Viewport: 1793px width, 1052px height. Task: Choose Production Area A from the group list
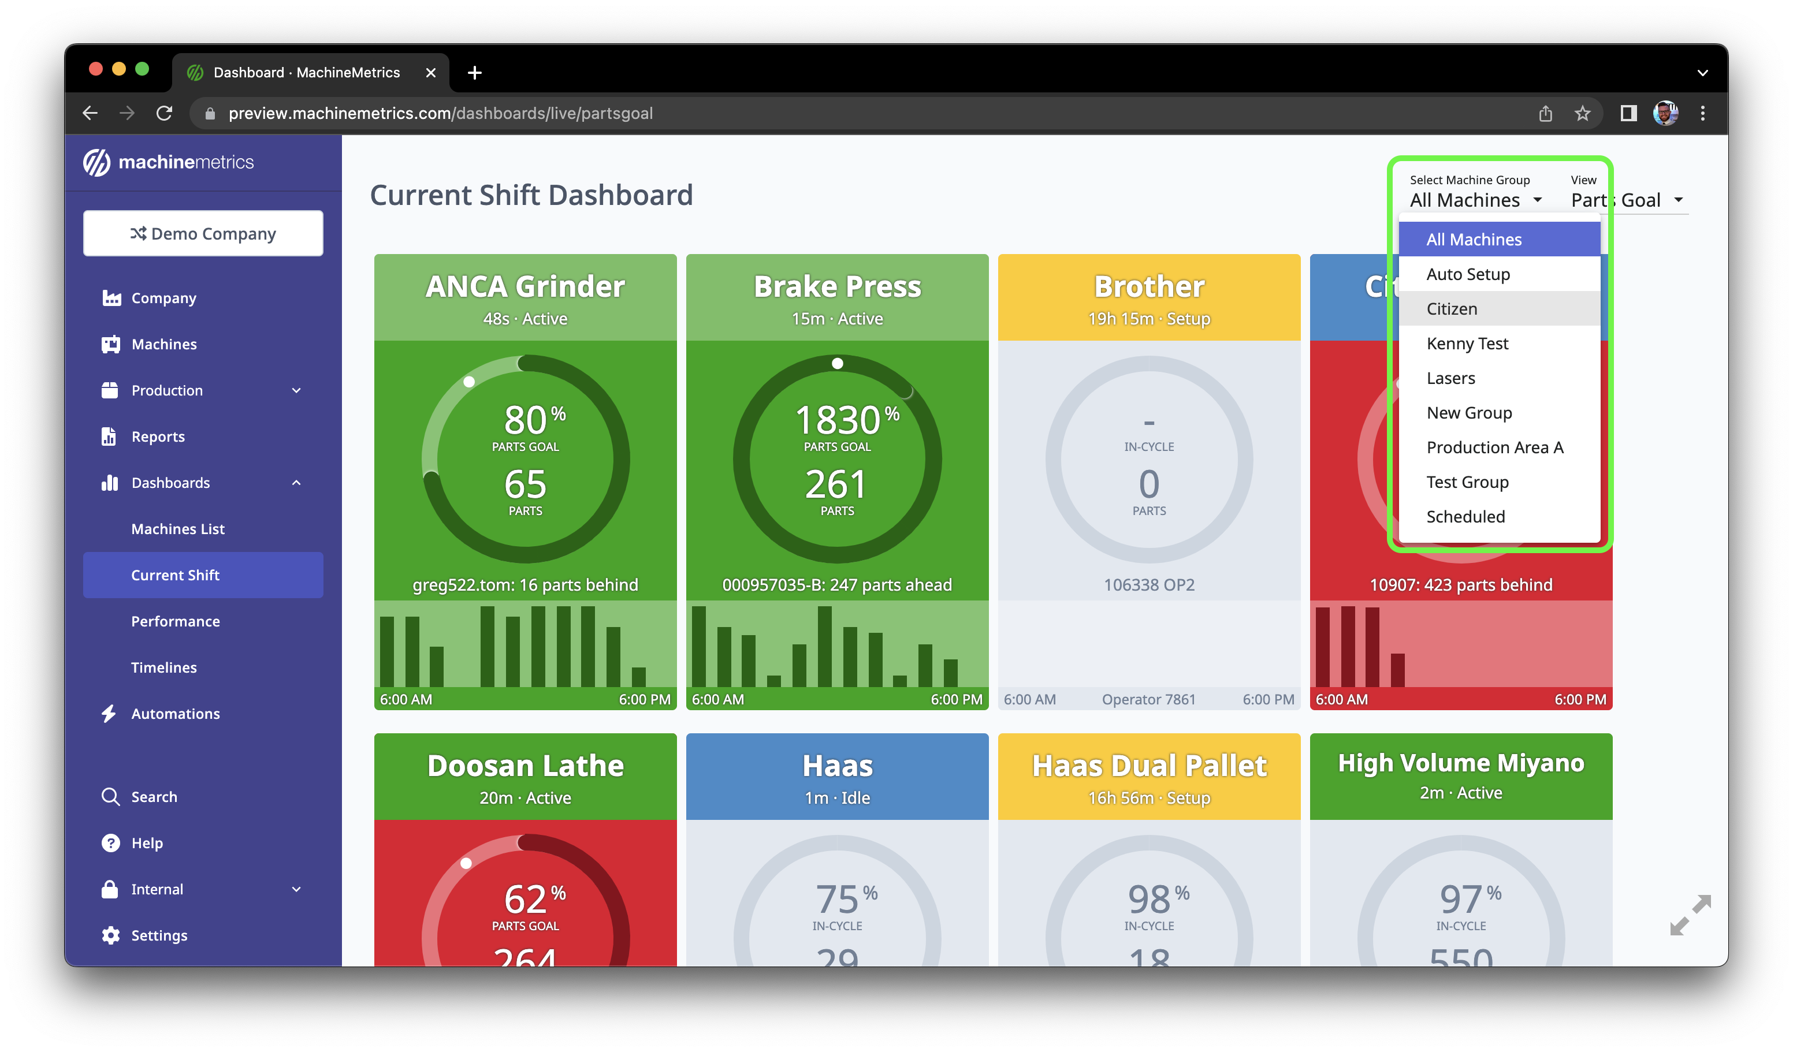coord(1495,447)
